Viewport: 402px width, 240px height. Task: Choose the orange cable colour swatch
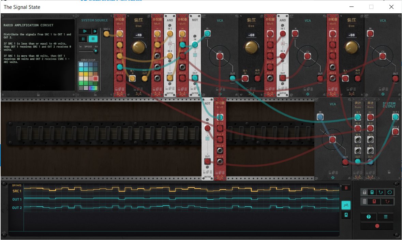click(81, 74)
